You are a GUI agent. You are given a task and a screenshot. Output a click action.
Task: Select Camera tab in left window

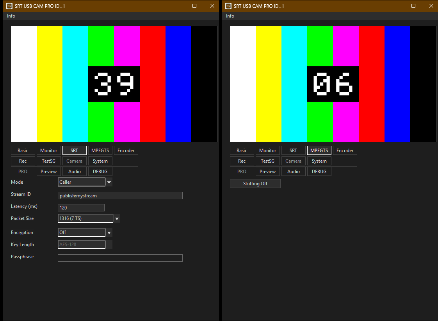coord(74,161)
